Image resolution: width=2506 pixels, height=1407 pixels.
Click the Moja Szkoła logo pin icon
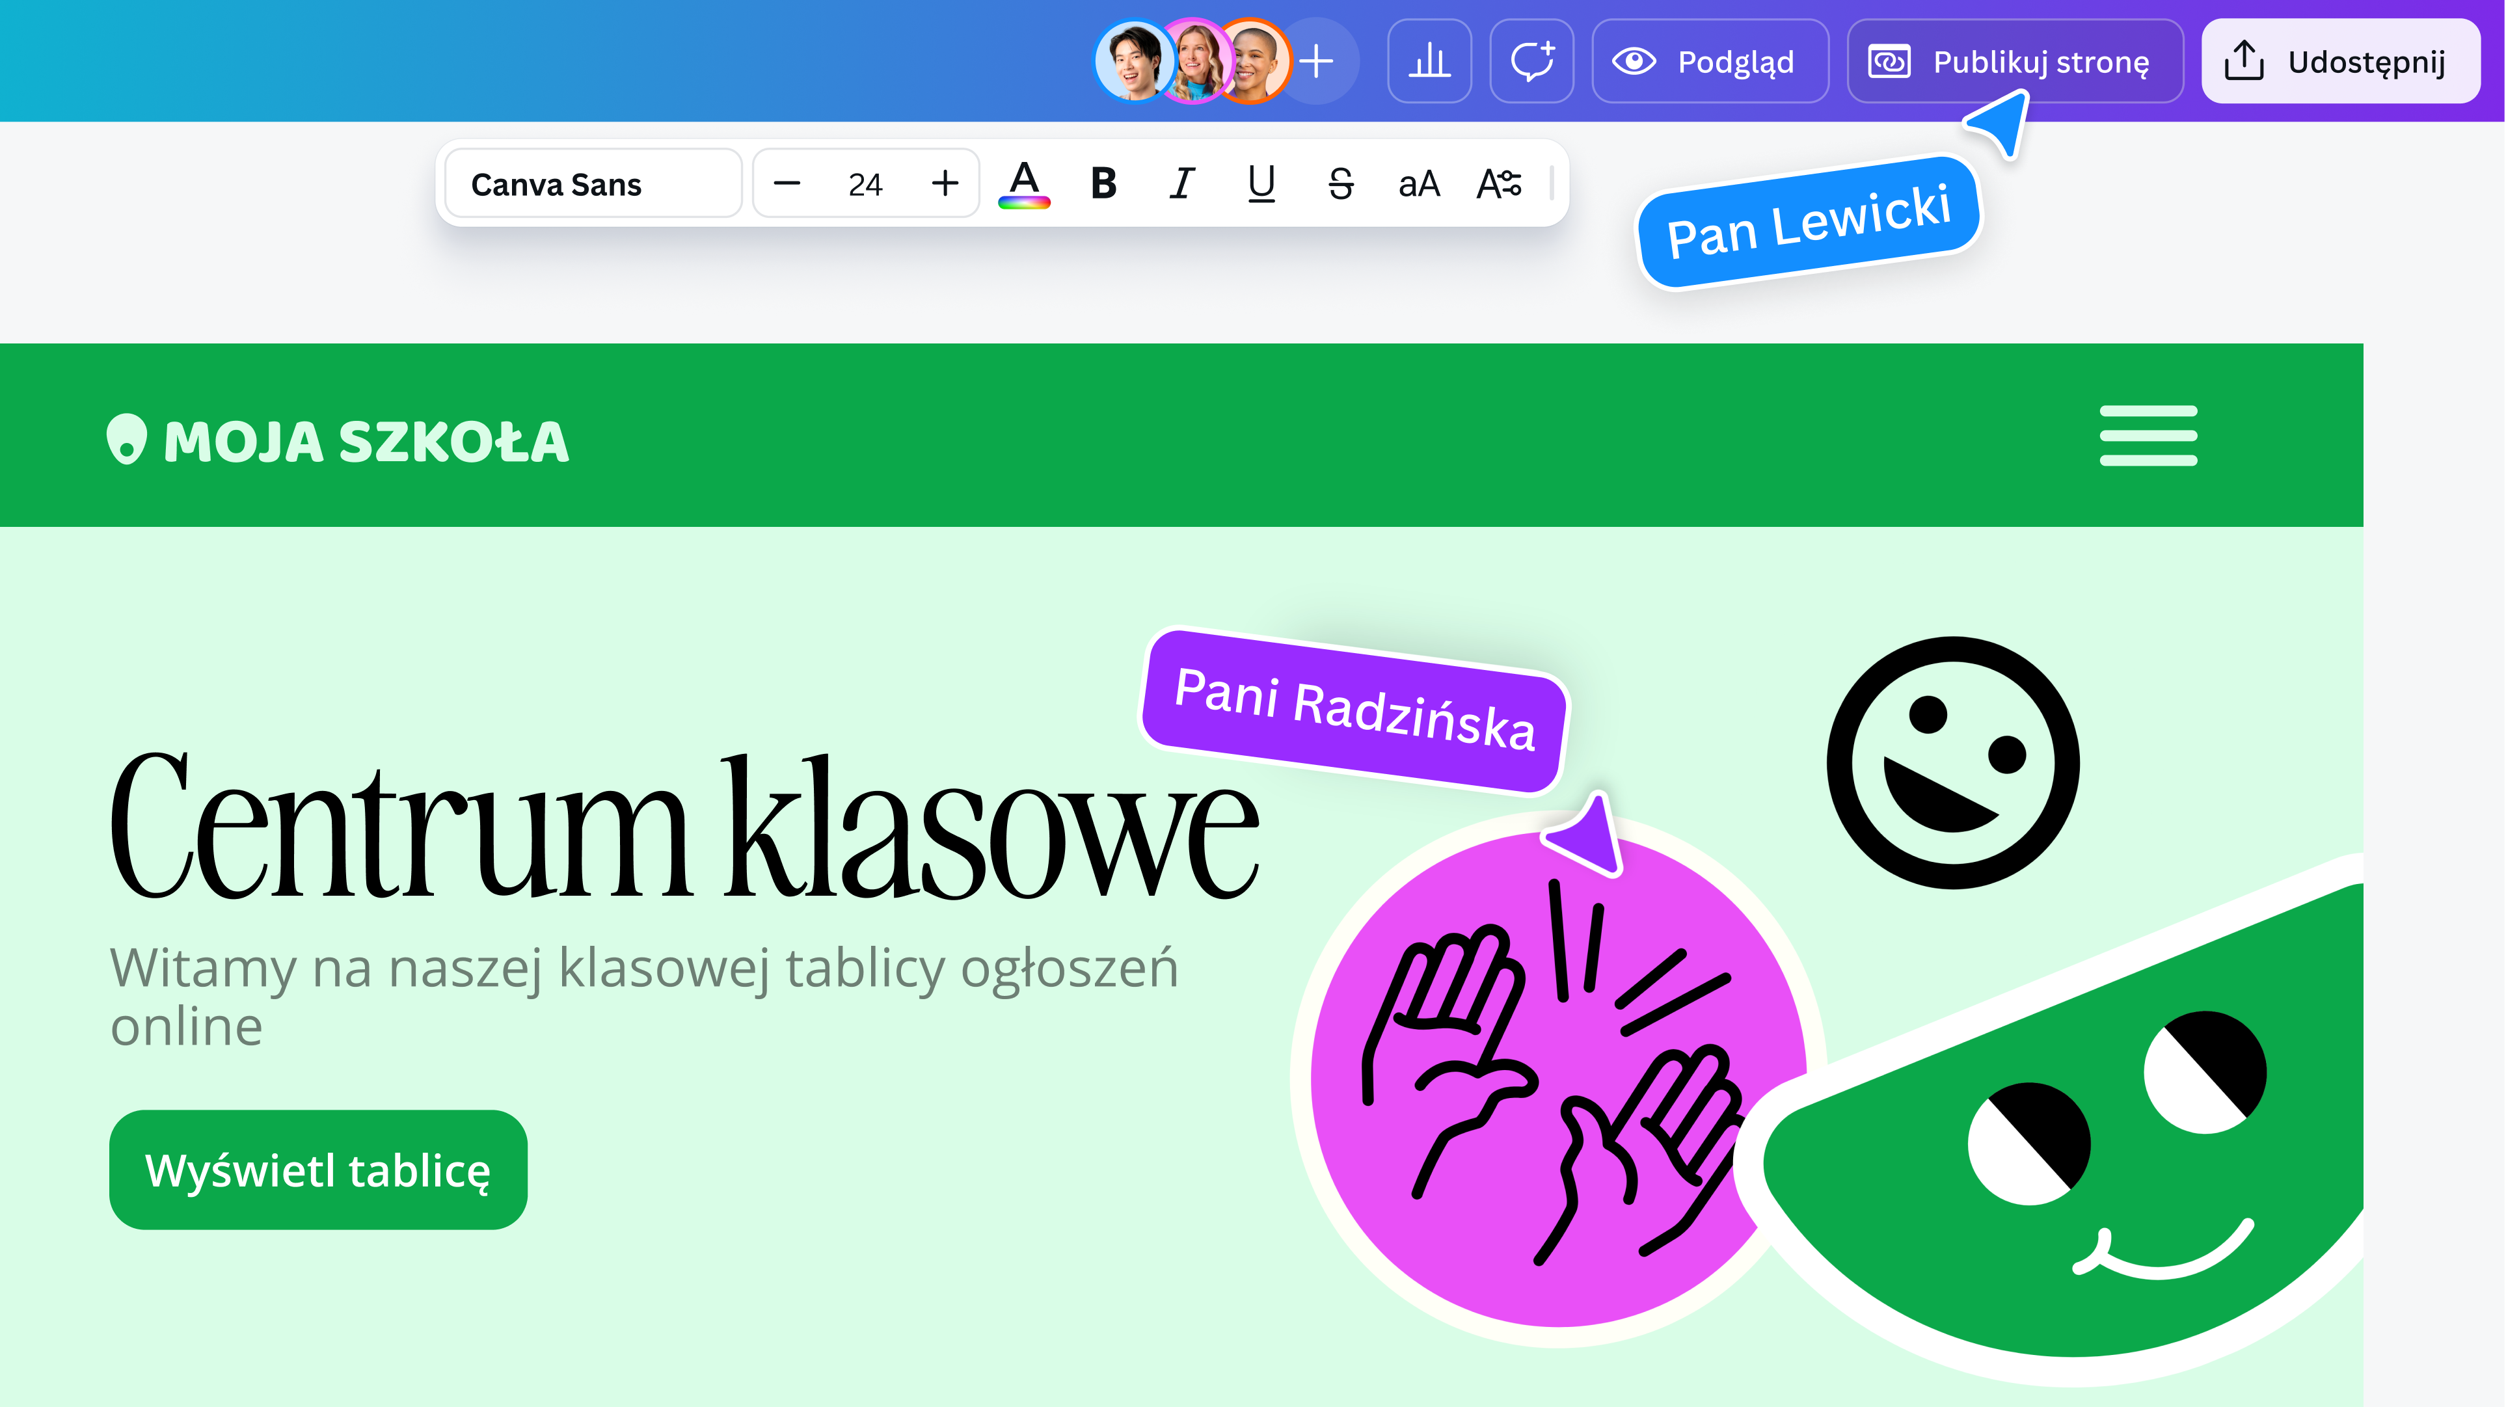126,440
